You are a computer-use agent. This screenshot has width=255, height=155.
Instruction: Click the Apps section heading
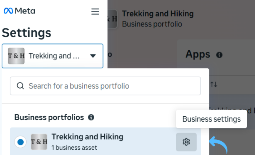(x=198, y=54)
